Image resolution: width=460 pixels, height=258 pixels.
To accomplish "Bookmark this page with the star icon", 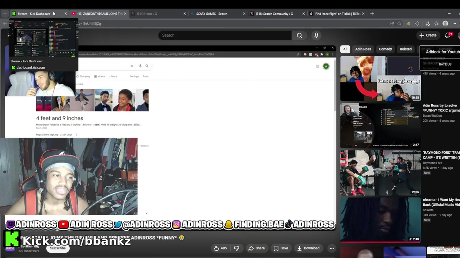I will coord(399,24).
